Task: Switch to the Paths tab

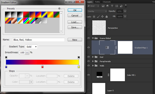Action: click(x=97, y=2)
